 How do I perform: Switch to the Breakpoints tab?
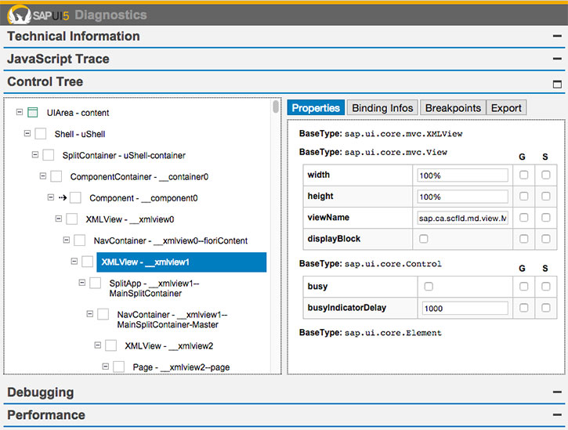click(453, 107)
